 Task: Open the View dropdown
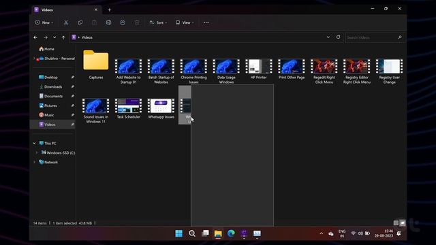click(x=185, y=22)
